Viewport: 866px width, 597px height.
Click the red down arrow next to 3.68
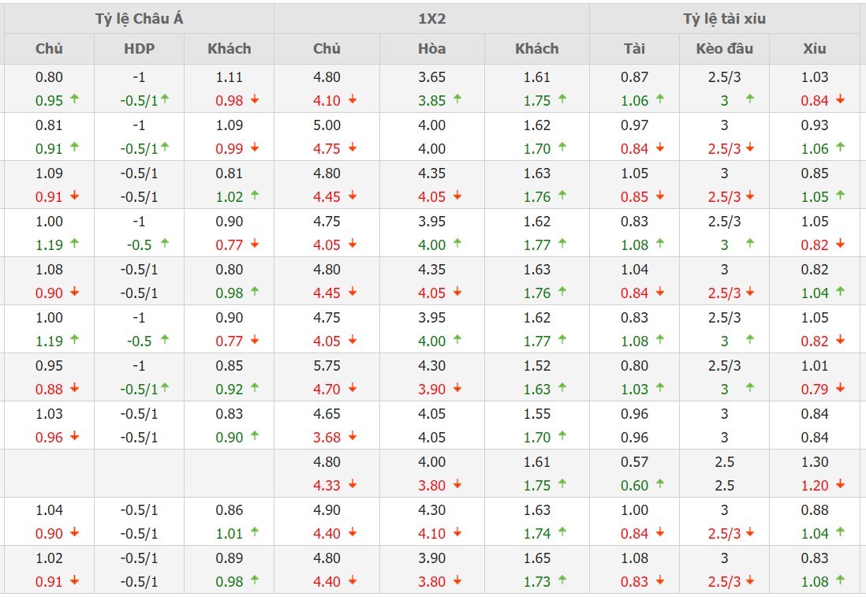[353, 437]
